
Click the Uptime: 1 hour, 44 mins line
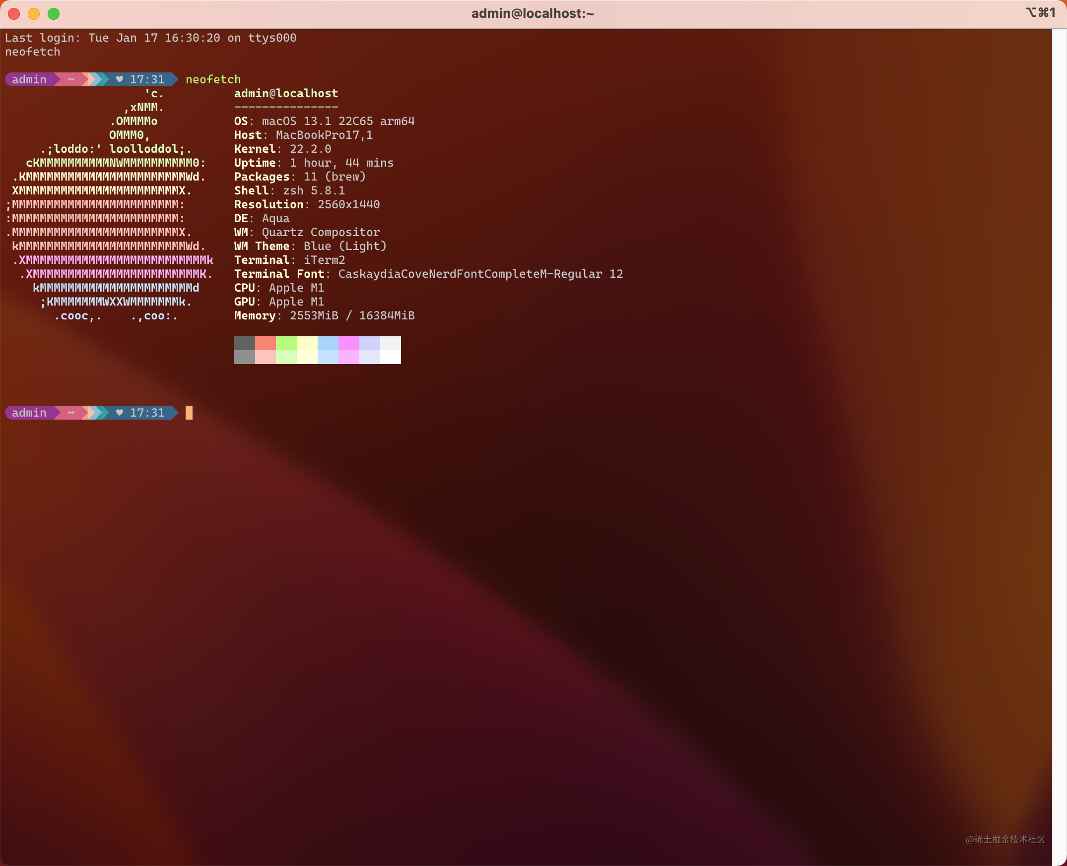pyautogui.click(x=314, y=163)
